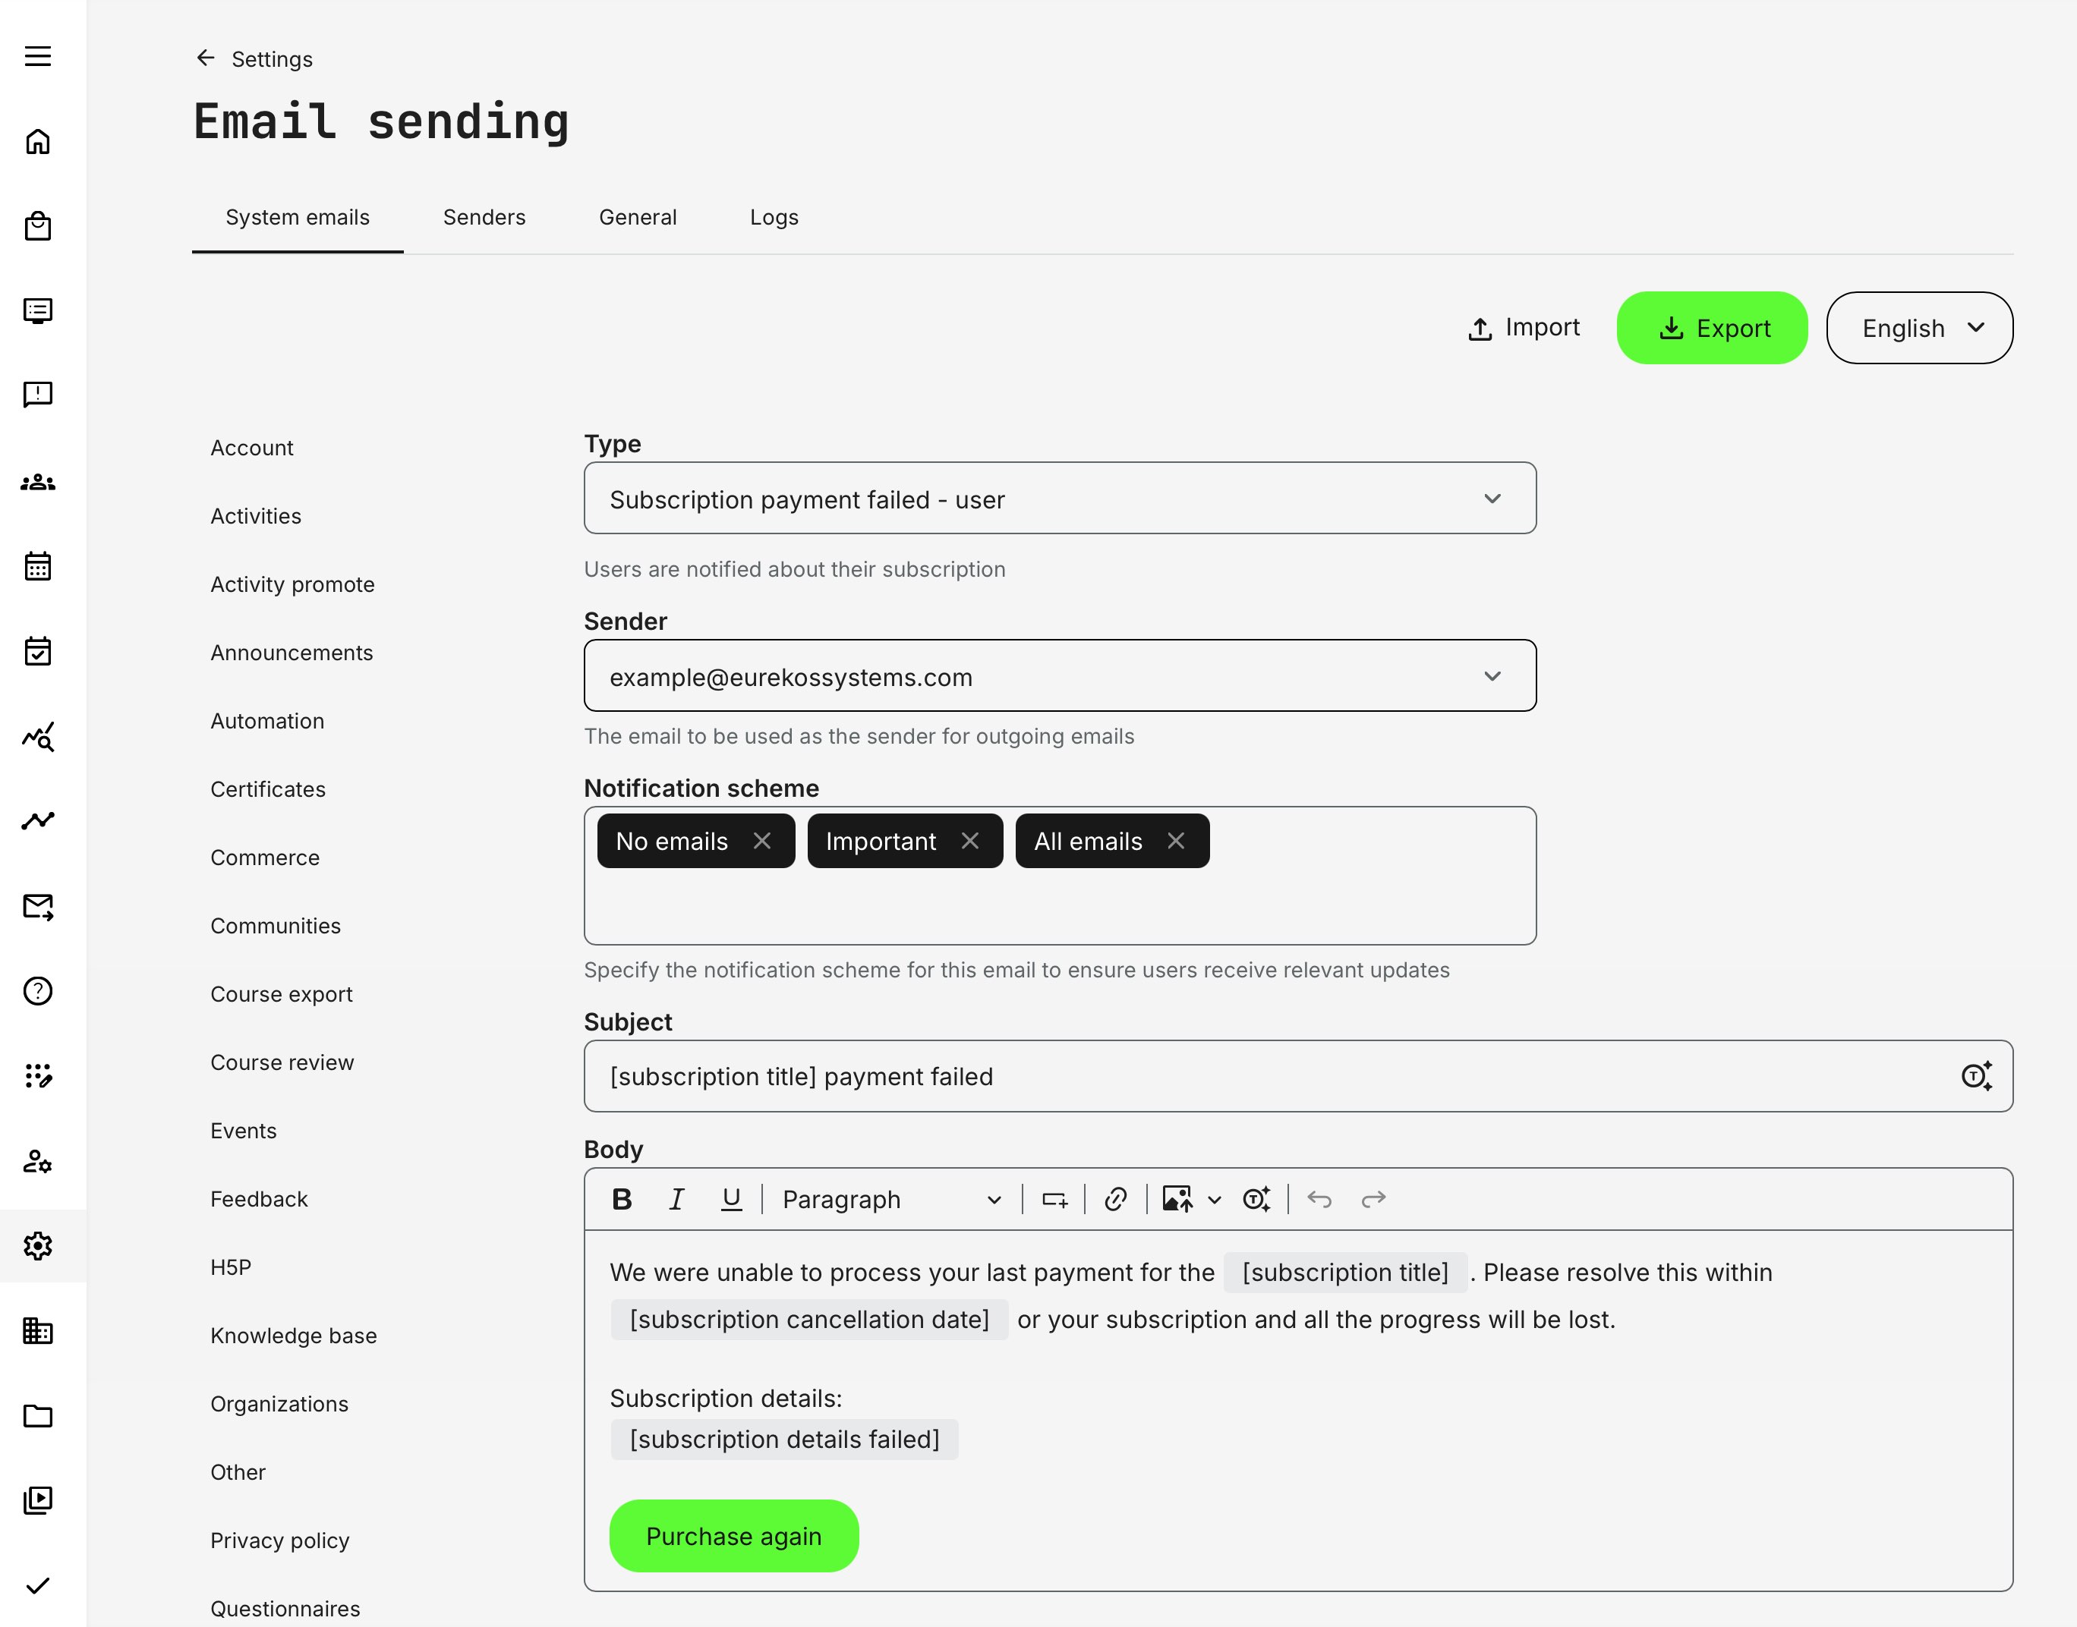Open the Type dropdown
Image resolution: width=2077 pixels, height=1627 pixels.
pyautogui.click(x=1060, y=499)
